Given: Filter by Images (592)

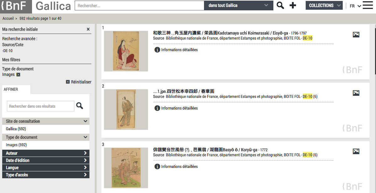Looking at the screenshot, I should coord(16,145).
